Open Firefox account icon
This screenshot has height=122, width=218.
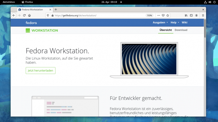[x=196, y=15]
